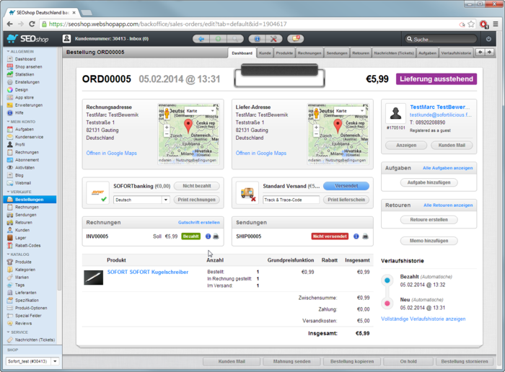Toggle the 'Versendet' shipping status

click(346, 186)
